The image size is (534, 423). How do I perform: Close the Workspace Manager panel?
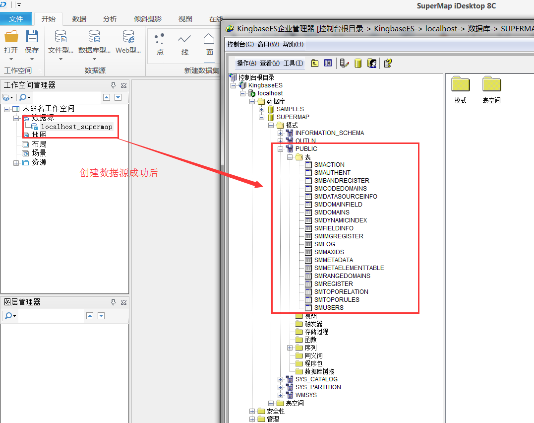pos(123,85)
